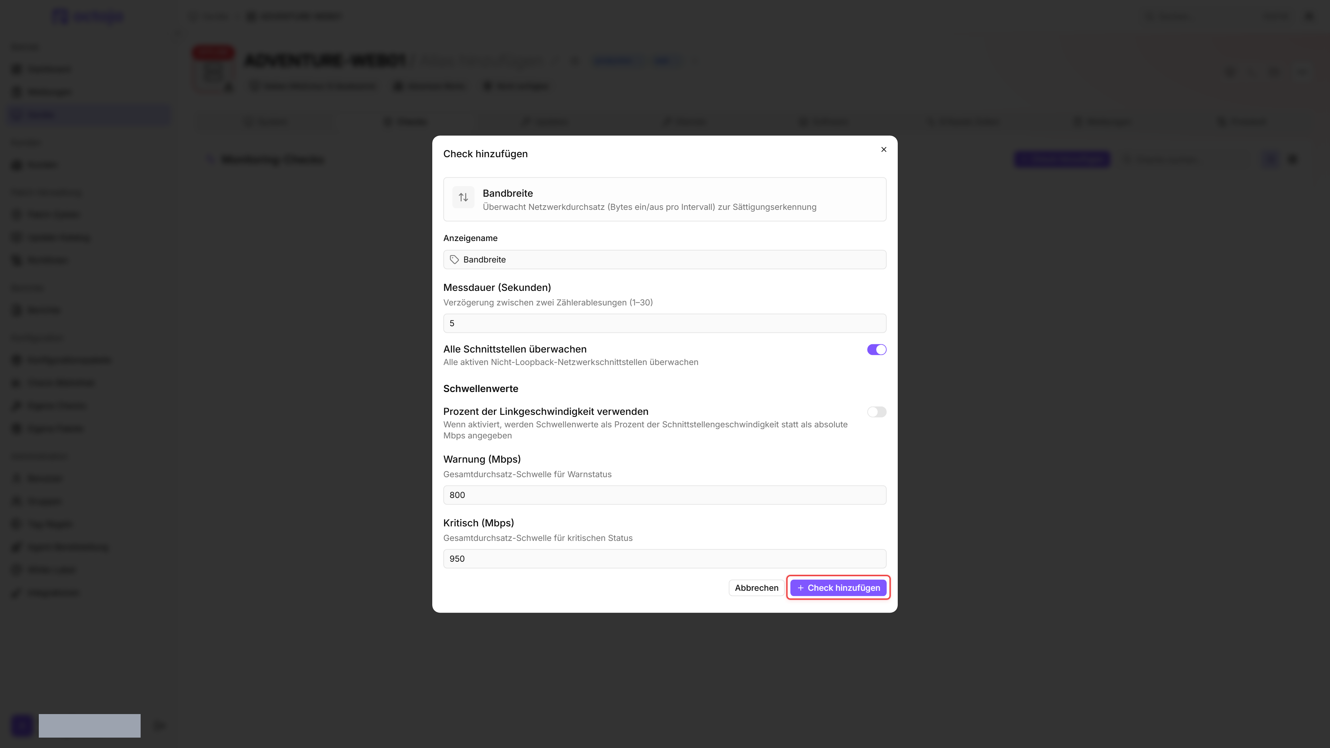Viewport: 1330px width, 748px height.
Task: Click the Kritisch (Mbps) field showing 950
Action: (665, 559)
